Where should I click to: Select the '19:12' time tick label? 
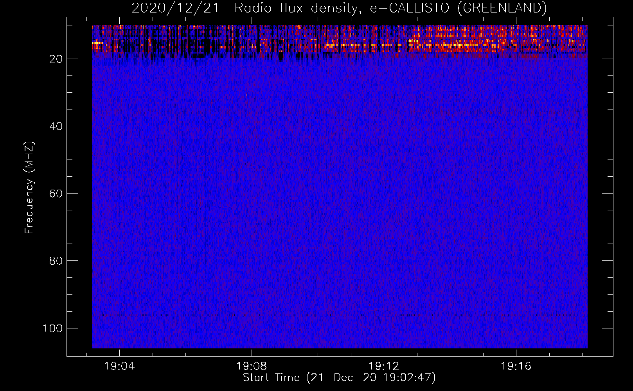[x=384, y=366]
